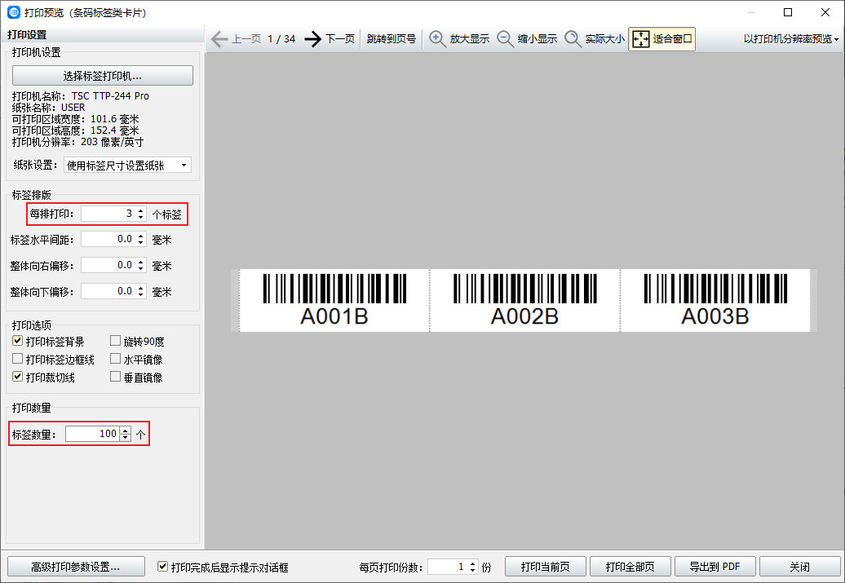Click 打印当前页 button

tap(546, 567)
